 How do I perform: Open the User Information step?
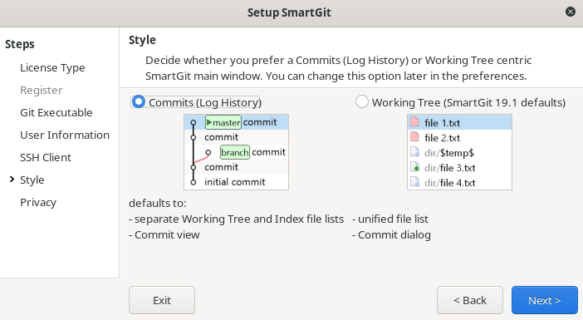[65, 135]
